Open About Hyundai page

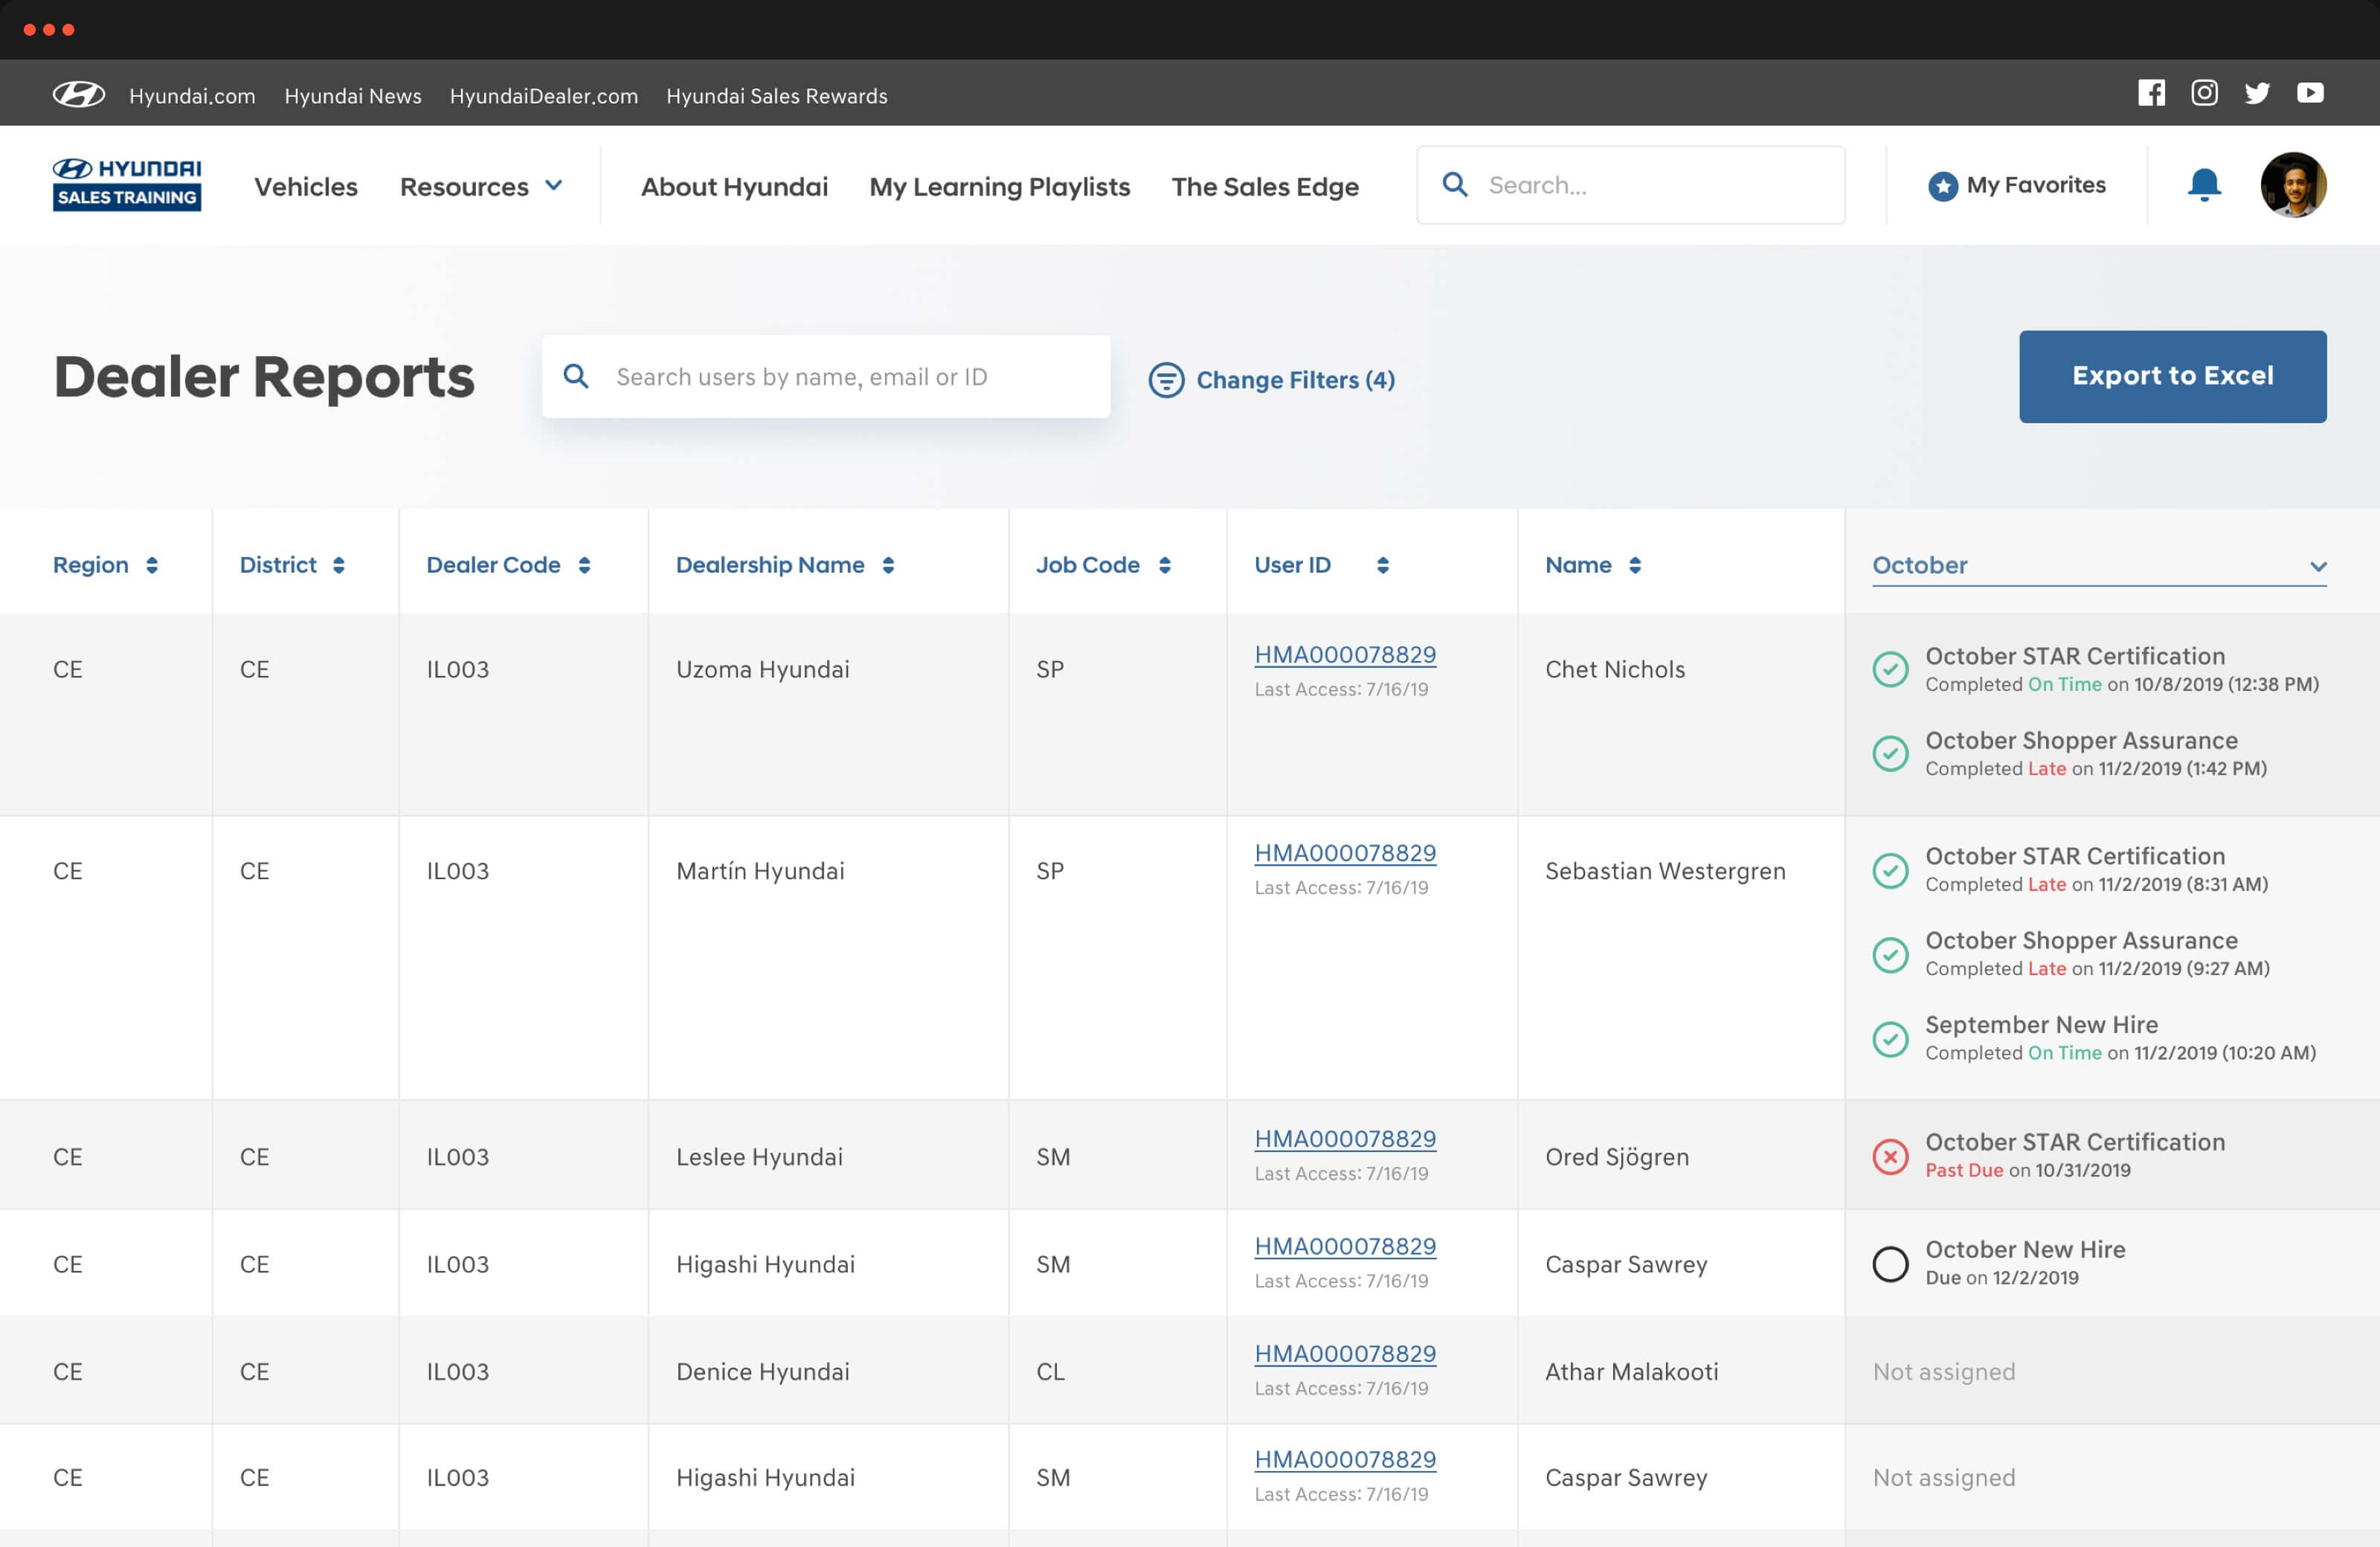click(734, 186)
